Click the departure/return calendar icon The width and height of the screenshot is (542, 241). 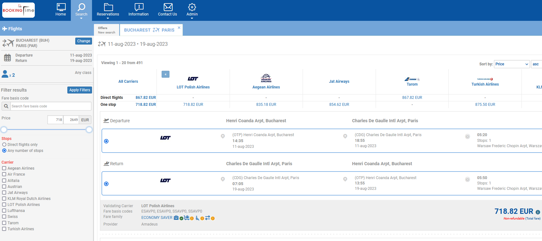(x=7, y=58)
